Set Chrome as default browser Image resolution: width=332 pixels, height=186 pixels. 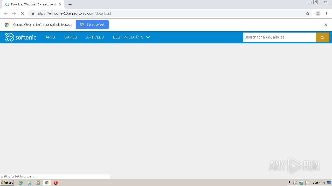[x=92, y=25]
